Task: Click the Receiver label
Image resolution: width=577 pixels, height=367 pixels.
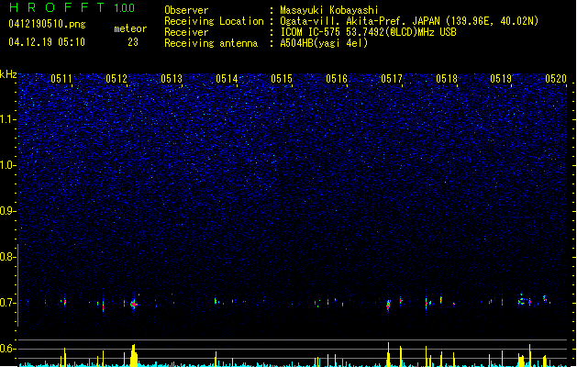Action: [186, 32]
